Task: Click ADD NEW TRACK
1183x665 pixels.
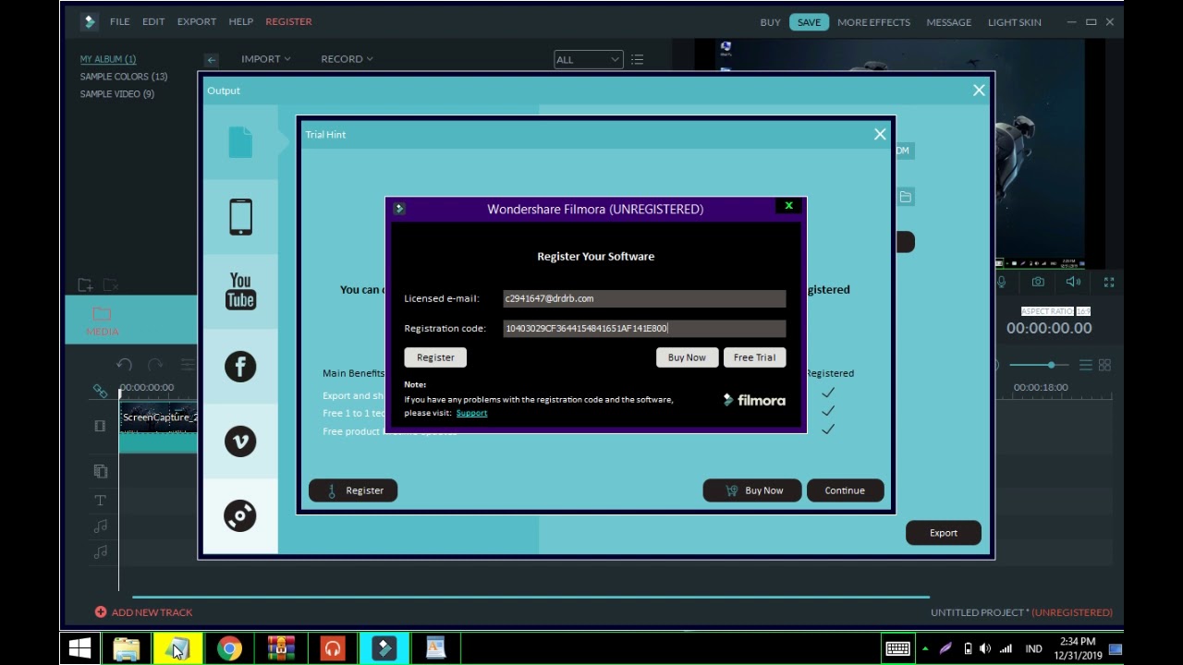Action: (143, 612)
